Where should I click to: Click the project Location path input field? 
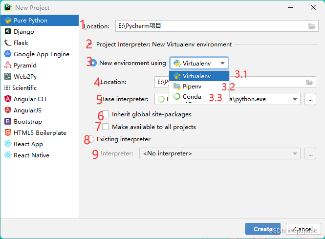click(x=217, y=26)
